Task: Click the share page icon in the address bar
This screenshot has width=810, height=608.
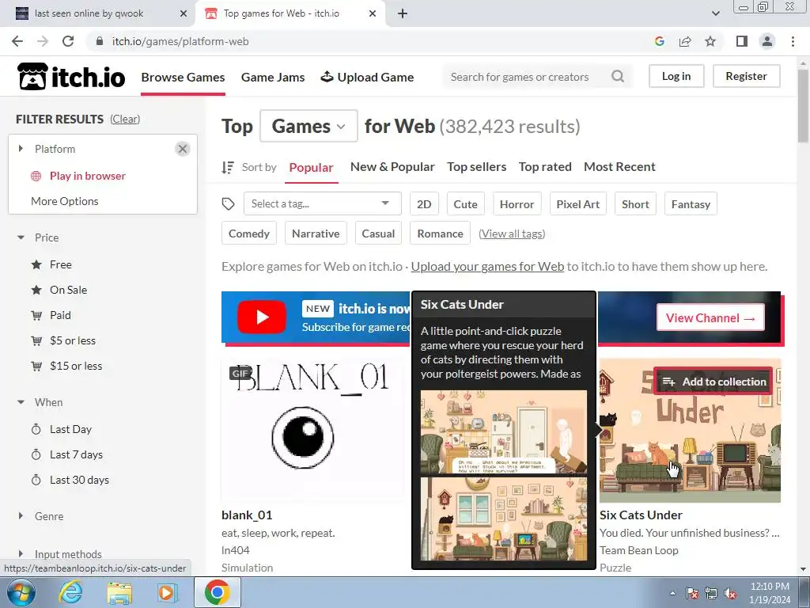Action: click(x=685, y=41)
